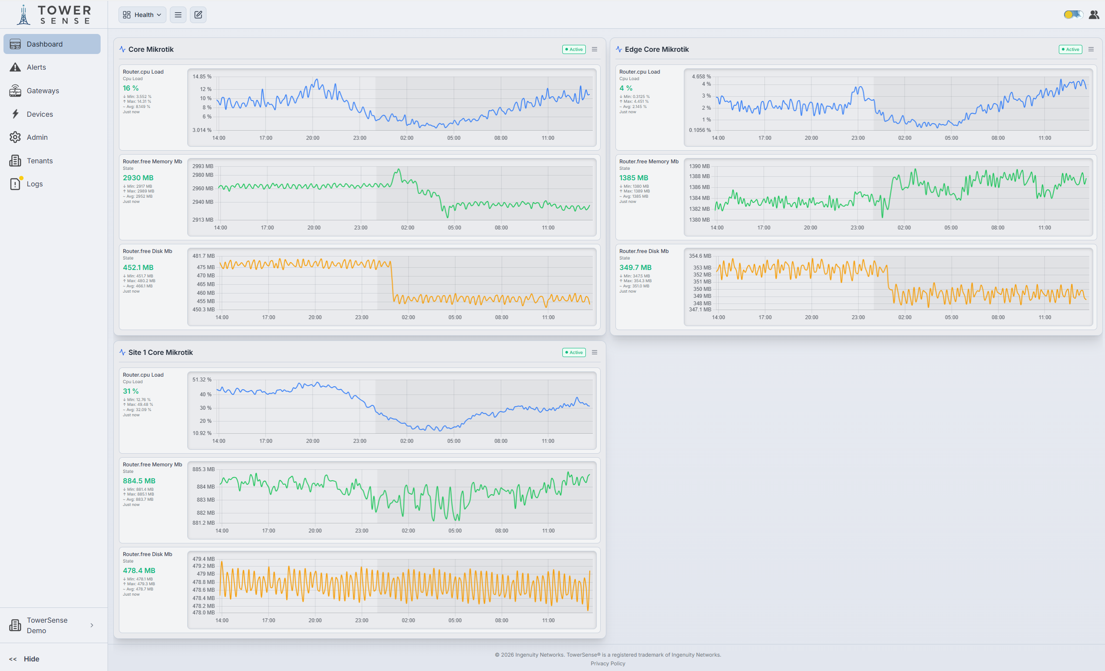This screenshot has width=1105, height=671.
Task: Click the TowerSense logo
Action: [x=54, y=15]
